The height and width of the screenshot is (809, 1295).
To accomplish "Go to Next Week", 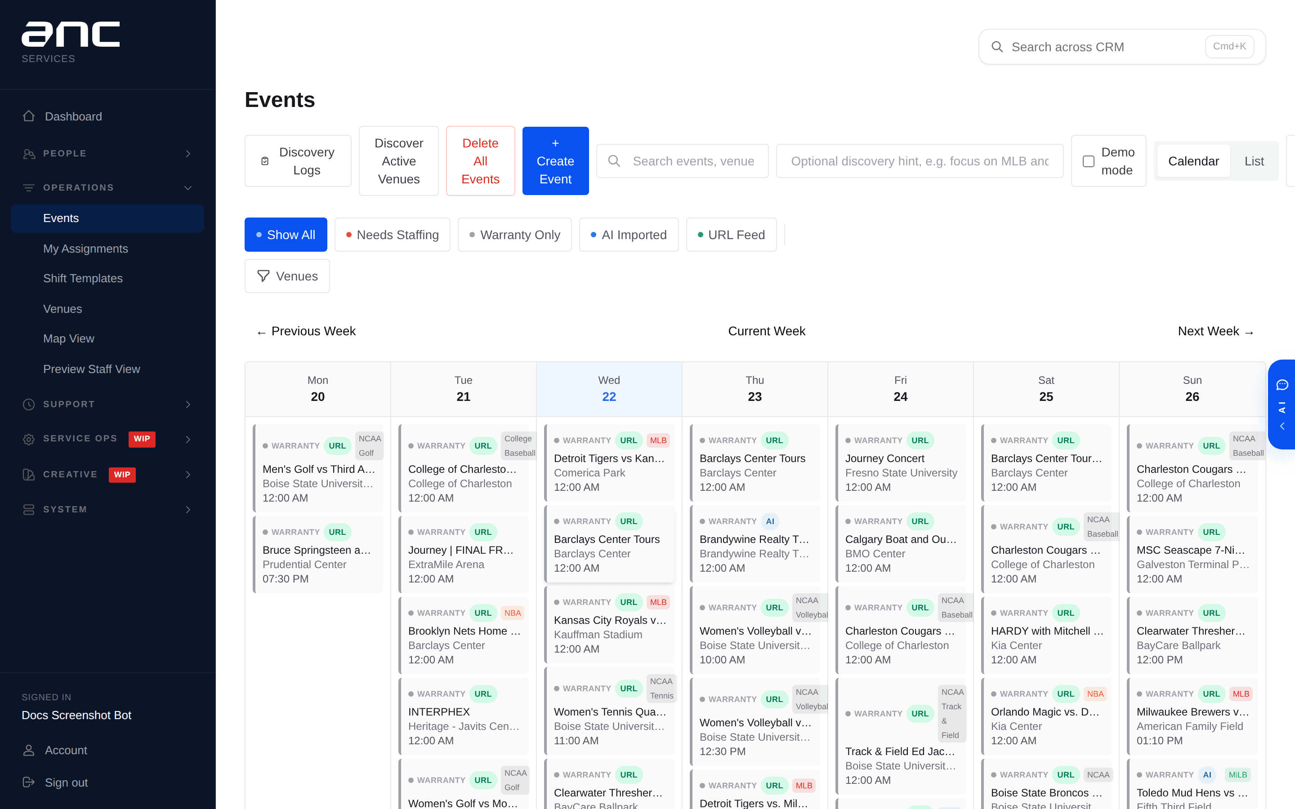I will (1216, 331).
